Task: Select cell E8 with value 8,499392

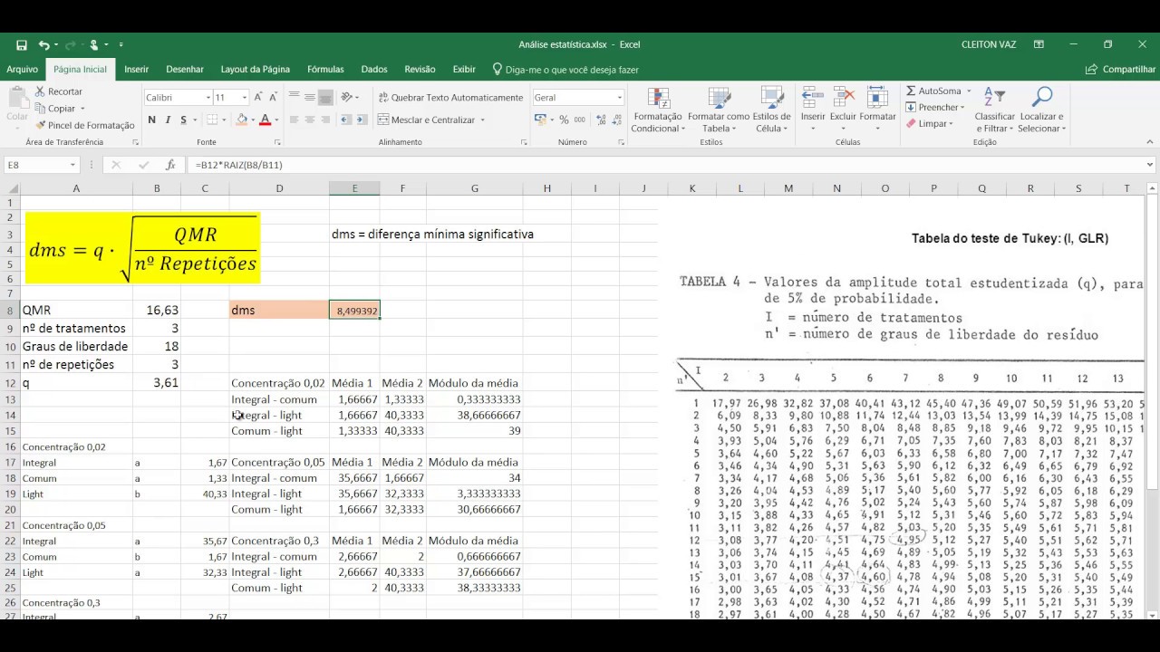Action: coord(354,311)
